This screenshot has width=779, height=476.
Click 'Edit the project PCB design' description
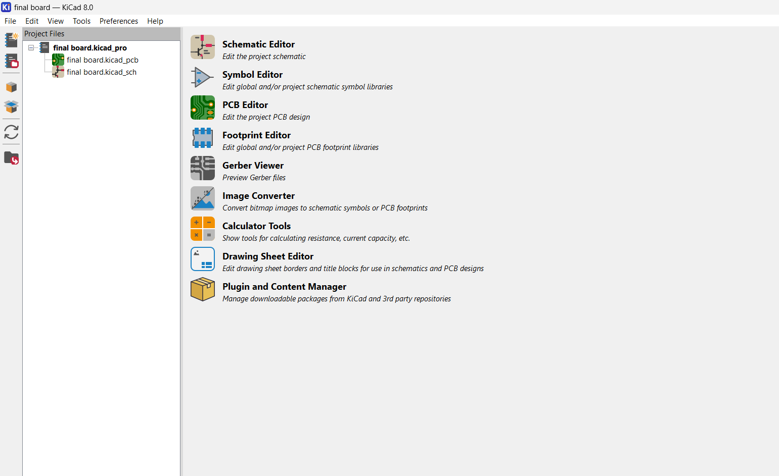tap(266, 117)
